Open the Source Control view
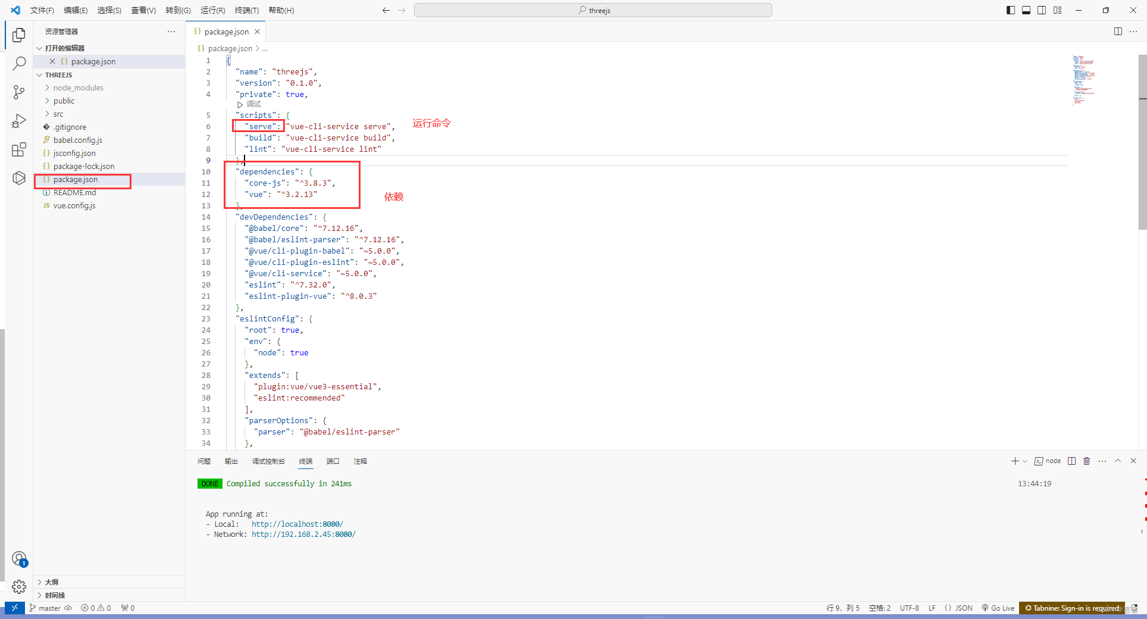 [x=19, y=92]
